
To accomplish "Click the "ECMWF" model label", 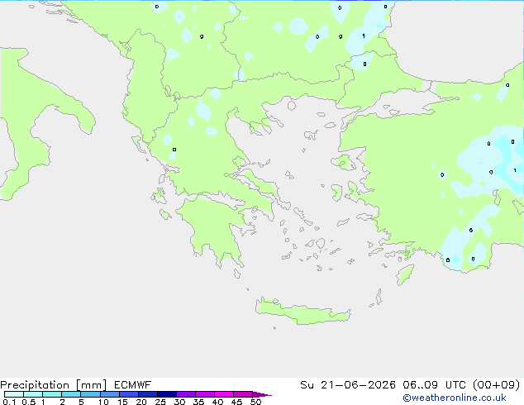I will (133, 385).
